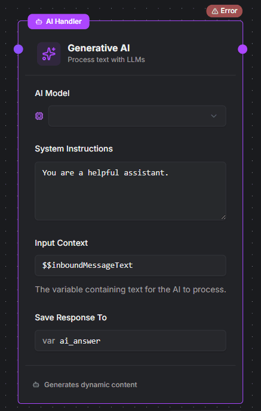This screenshot has width=261, height=411.
Task: Click the System Instructions resize grip
Action: click(223, 217)
